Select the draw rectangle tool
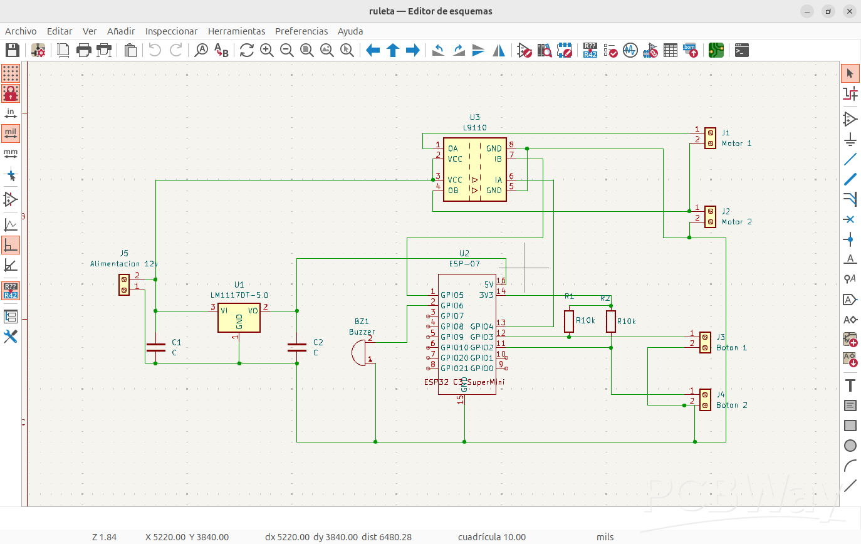 coord(850,426)
